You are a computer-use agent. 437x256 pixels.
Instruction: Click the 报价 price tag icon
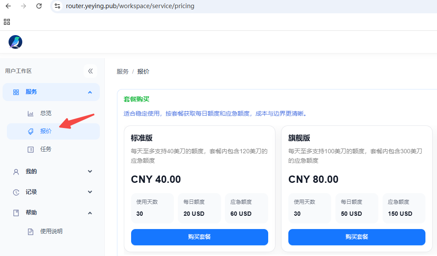click(30, 131)
